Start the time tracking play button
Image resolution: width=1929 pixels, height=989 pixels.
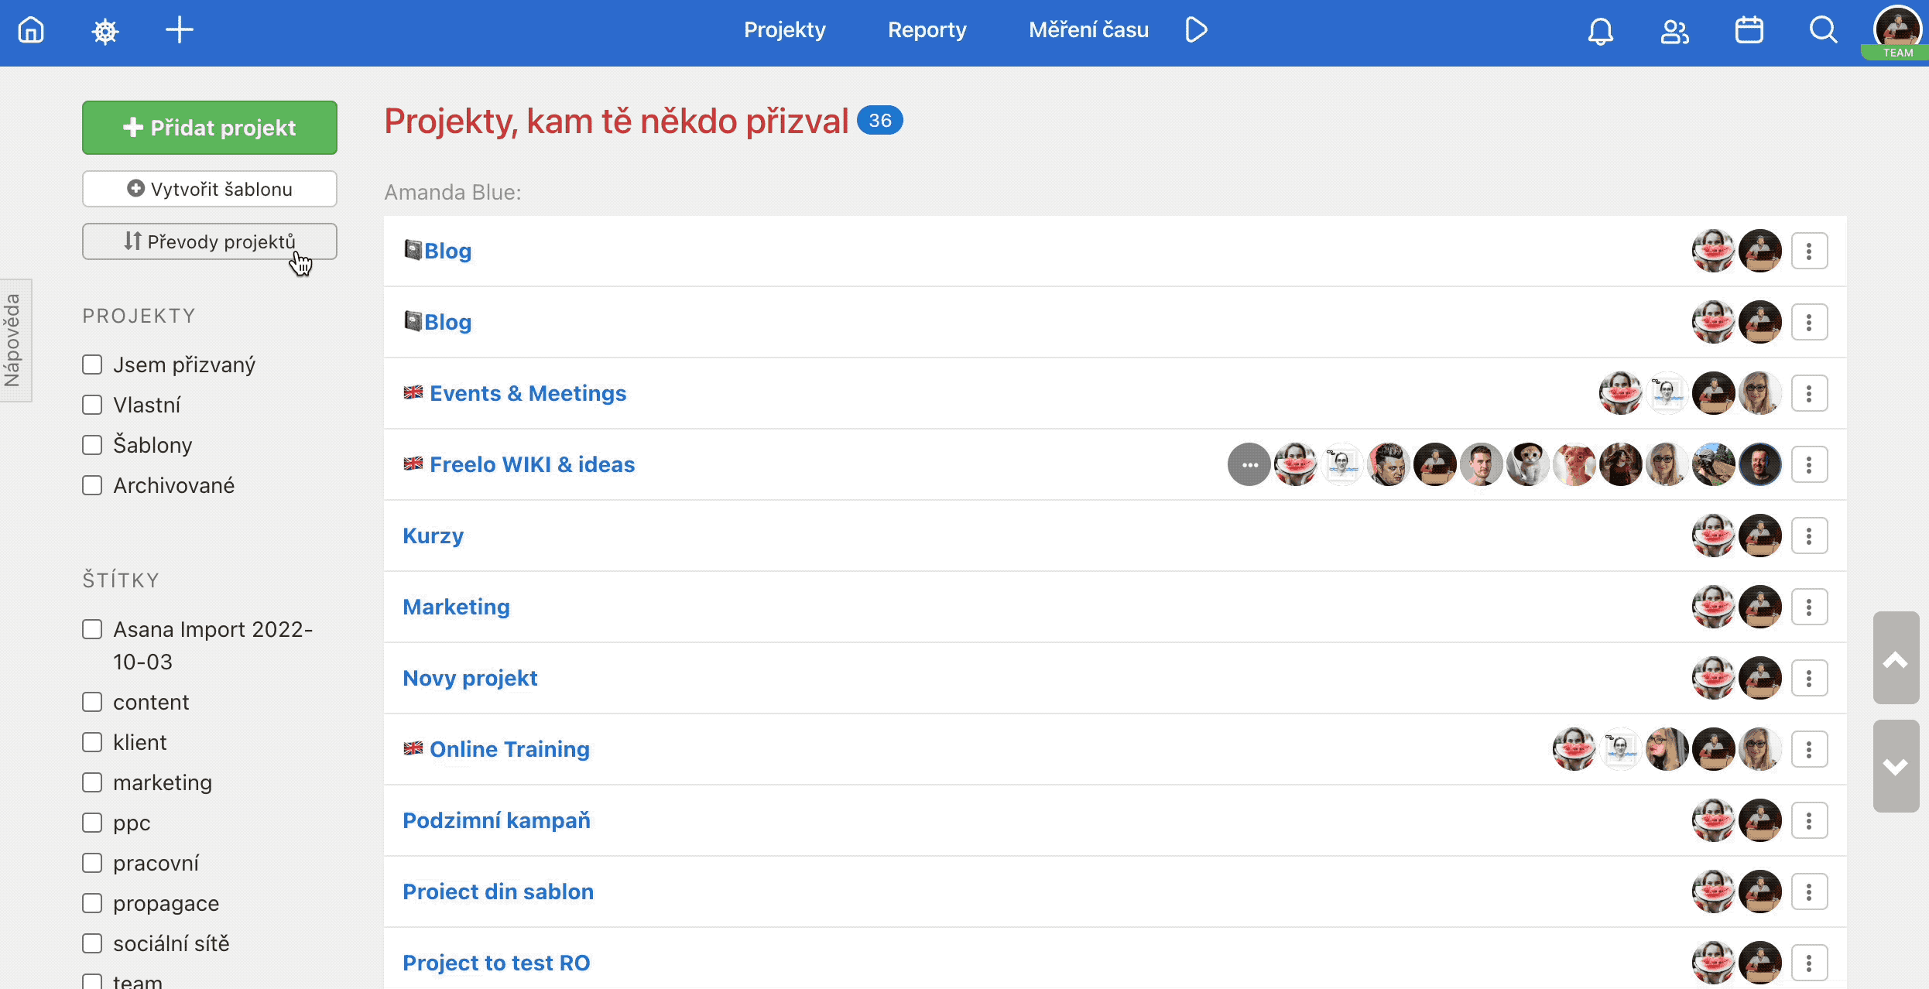(x=1196, y=30)
